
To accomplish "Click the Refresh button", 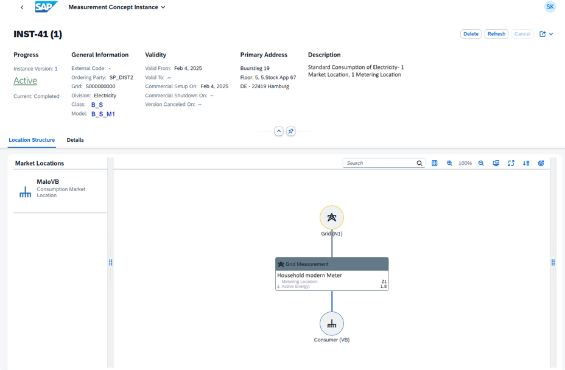I will click(496, 34).
